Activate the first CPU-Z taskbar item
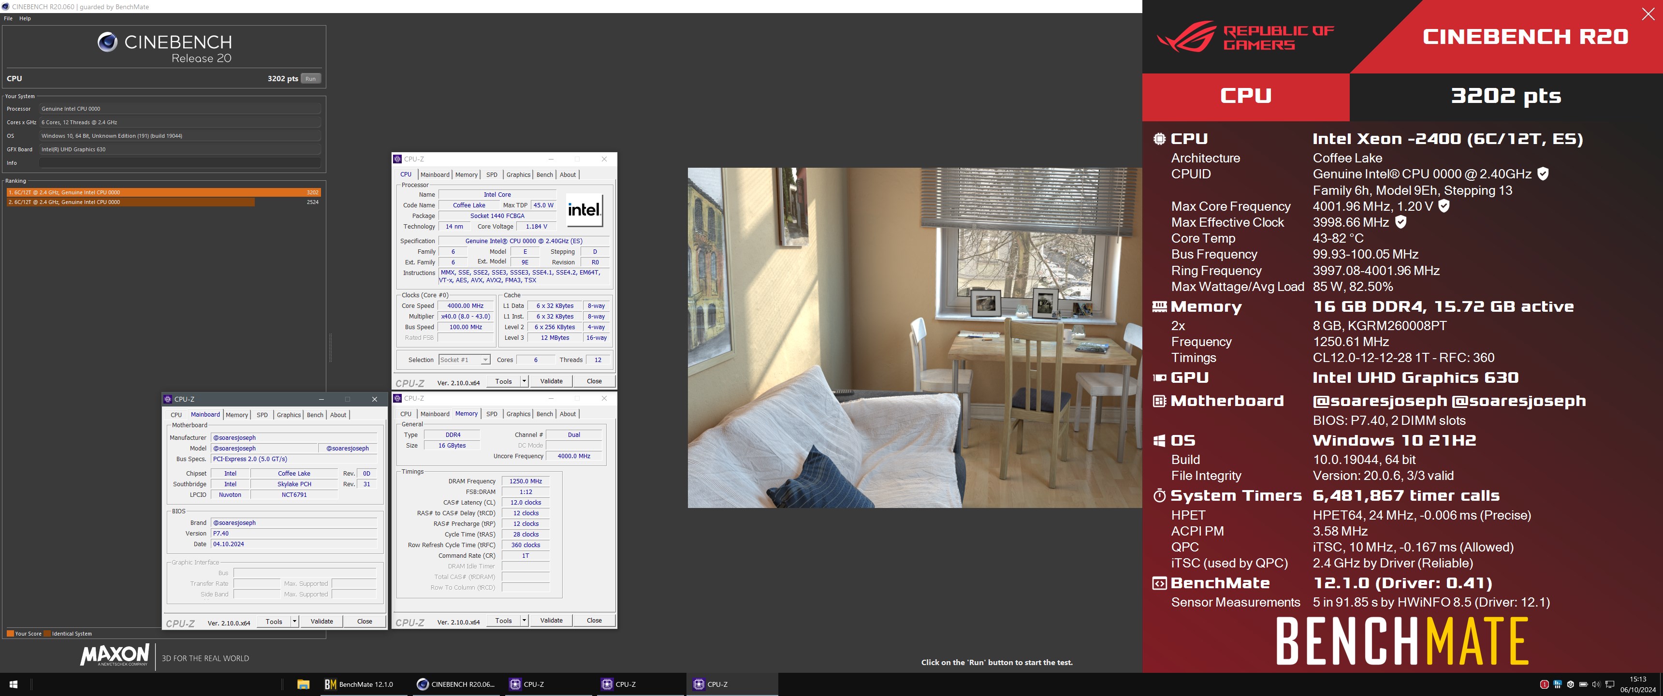 (549, 684)
